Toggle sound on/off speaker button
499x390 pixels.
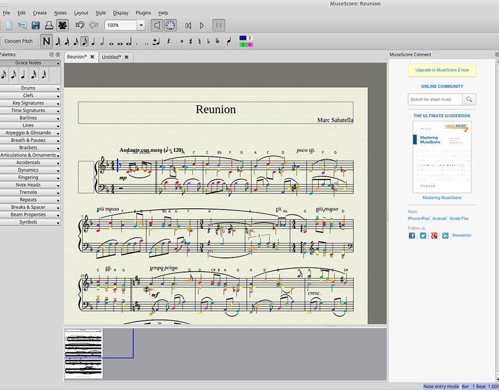tap(157, 25)
